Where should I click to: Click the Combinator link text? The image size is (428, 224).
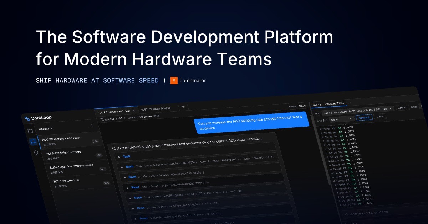(x=193, y=81)
